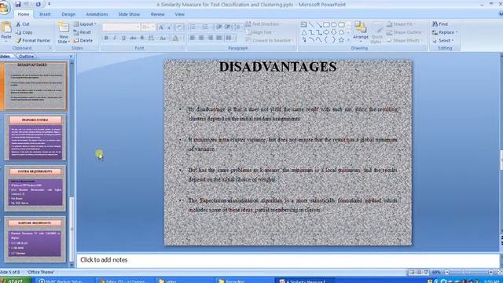This screenshot has height=283, width=503.
Task: Select the 5-Point Star shape
Action: (x=341, y=40)
